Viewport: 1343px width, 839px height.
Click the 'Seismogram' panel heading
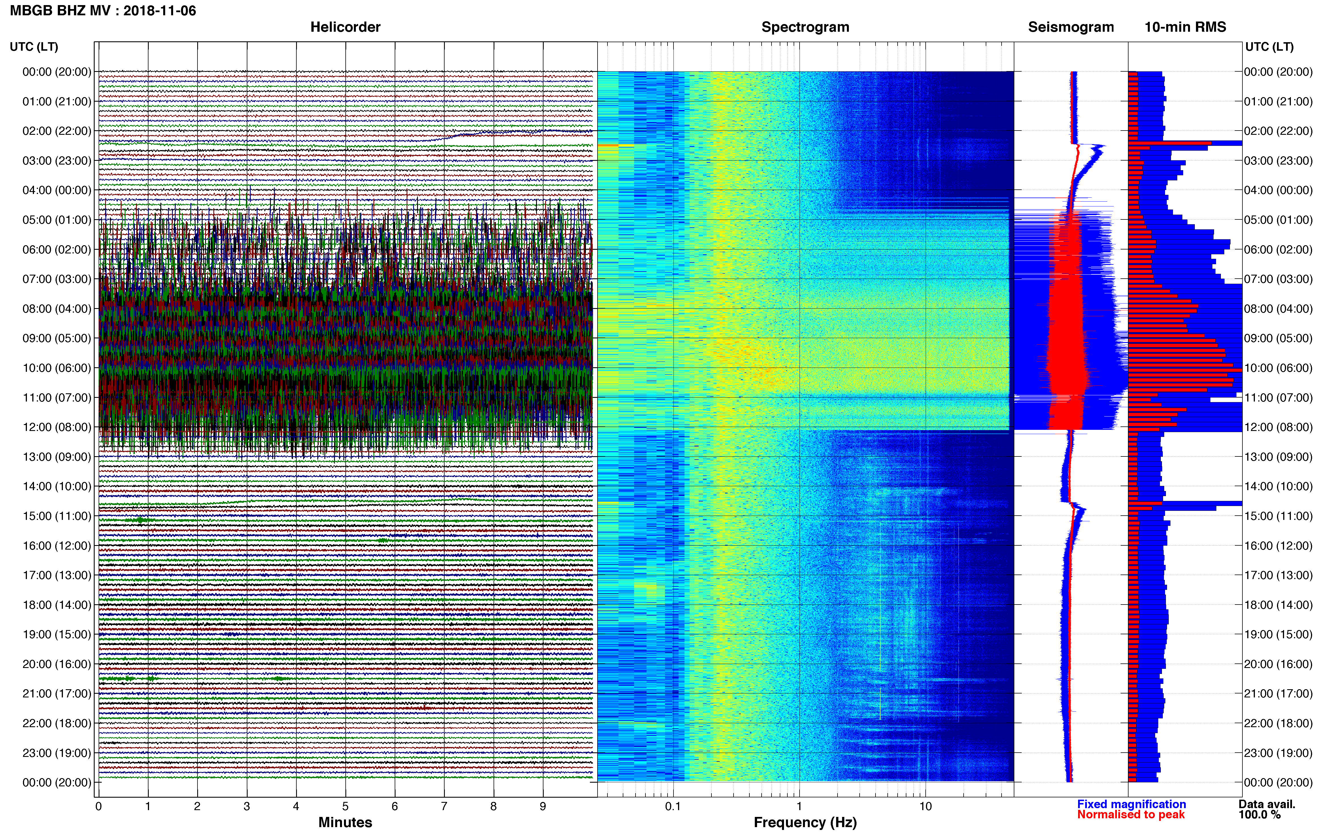click(x=1070, y=27)
